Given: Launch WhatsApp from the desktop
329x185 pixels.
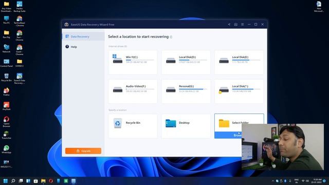Looking at the screenshot, I should tap(6, 150).
